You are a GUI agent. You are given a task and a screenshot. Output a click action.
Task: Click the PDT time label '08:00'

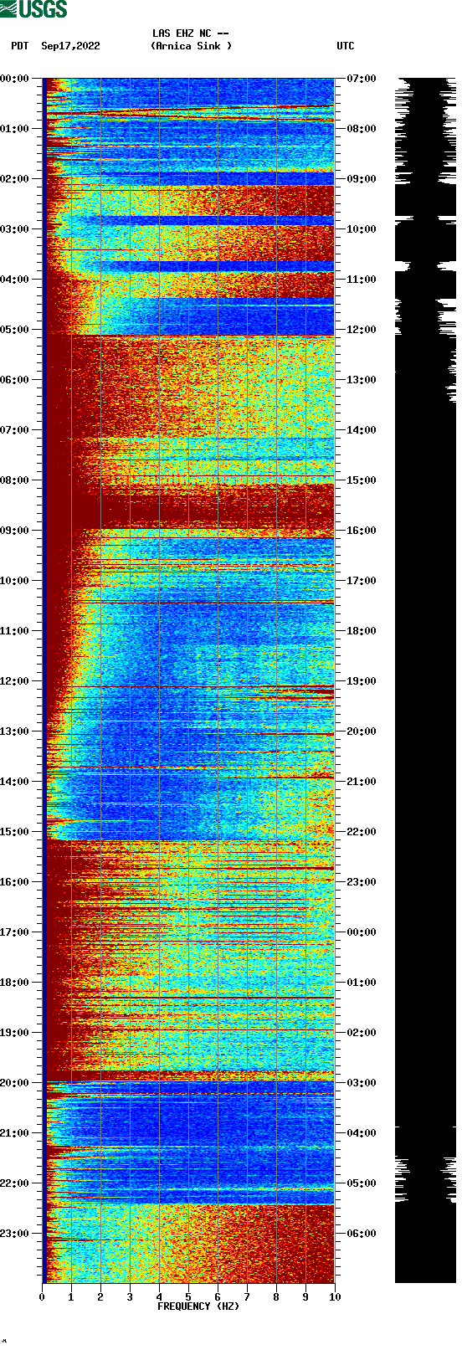[x=15, y=480]
